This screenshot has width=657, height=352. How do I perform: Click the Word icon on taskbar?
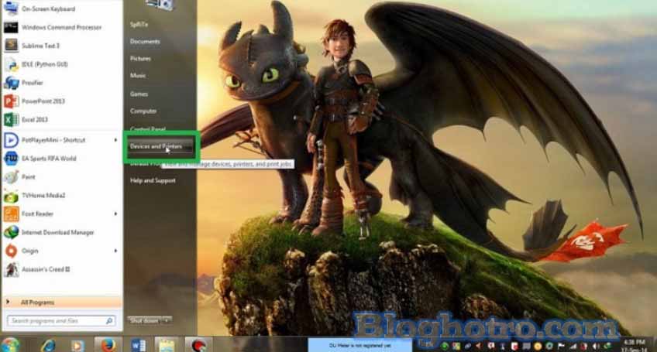[x=138, y=344]
